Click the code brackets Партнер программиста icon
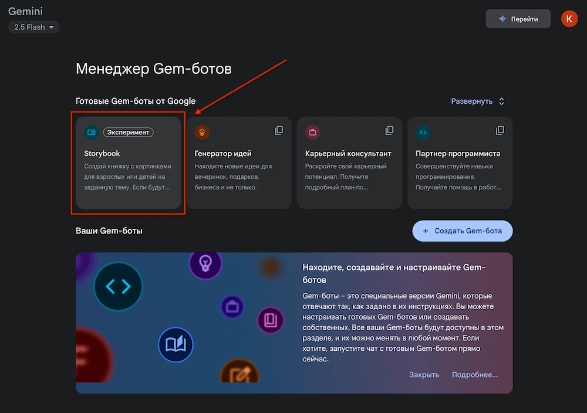This screenshot has width=587, height=413. click(x=423, y=132)
